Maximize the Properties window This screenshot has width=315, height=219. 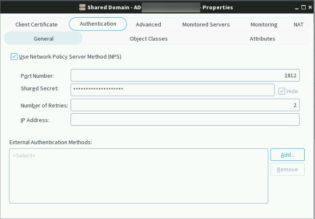pos(303,7)
